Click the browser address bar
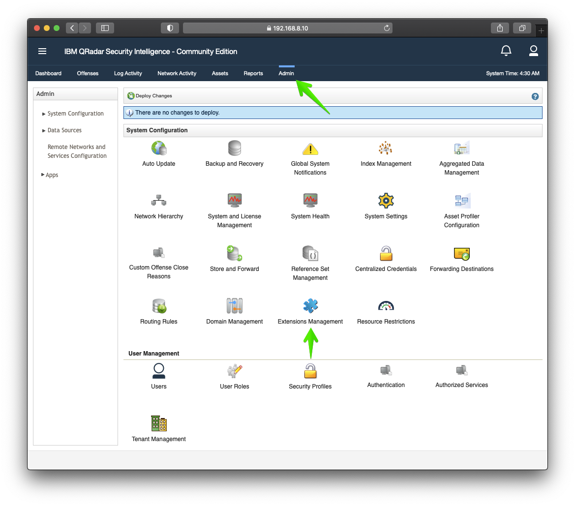 287,28
